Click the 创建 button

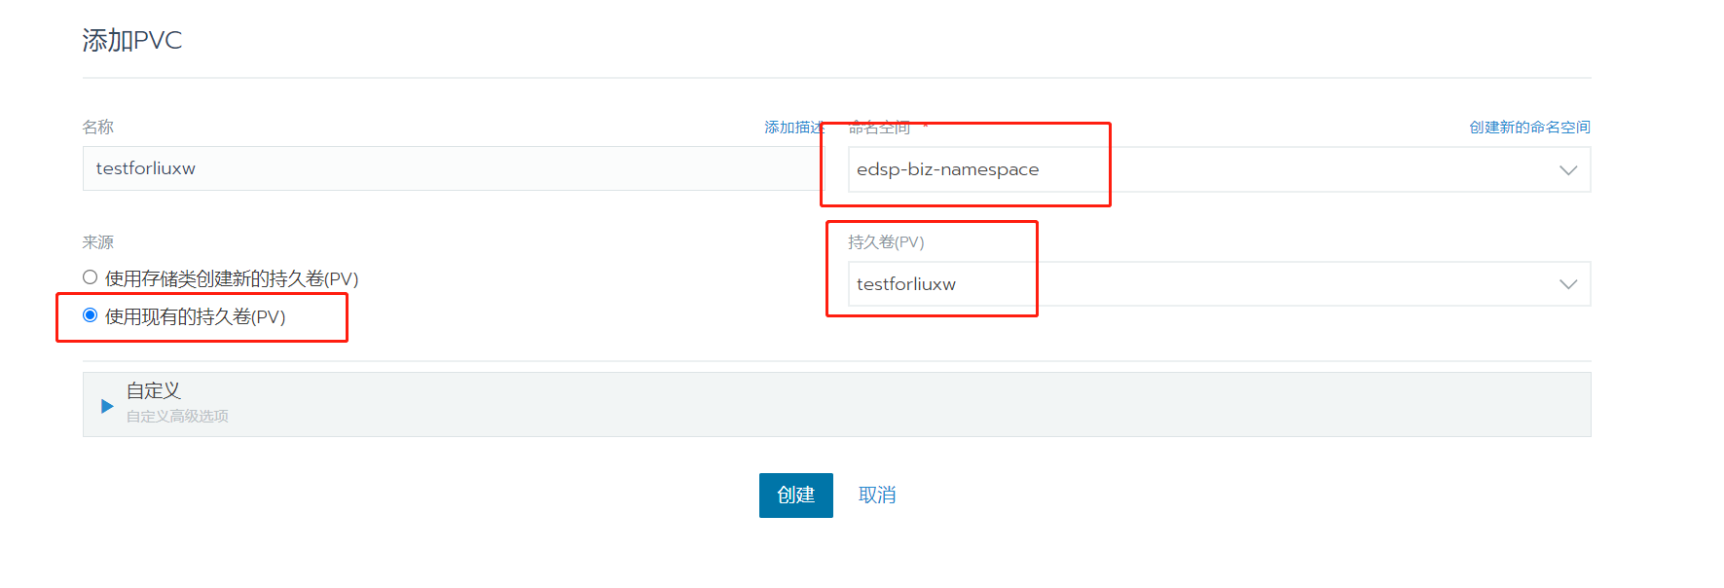(x=795, y=496)
